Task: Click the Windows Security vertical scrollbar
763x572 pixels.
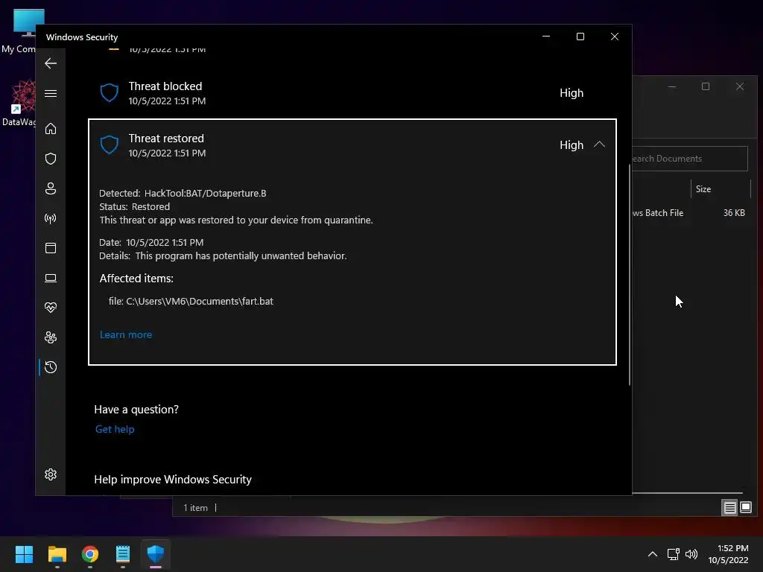Action: pyautogui.click(x=629, y=275)
